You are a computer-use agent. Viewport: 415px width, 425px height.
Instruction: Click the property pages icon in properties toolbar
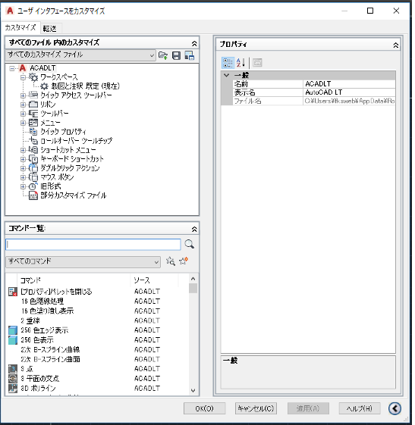(x=257, y=63)
